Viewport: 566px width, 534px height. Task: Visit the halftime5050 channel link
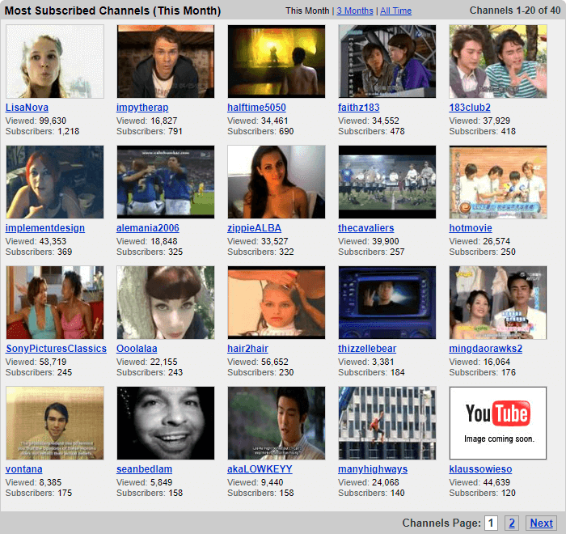(x=256, y=108)
